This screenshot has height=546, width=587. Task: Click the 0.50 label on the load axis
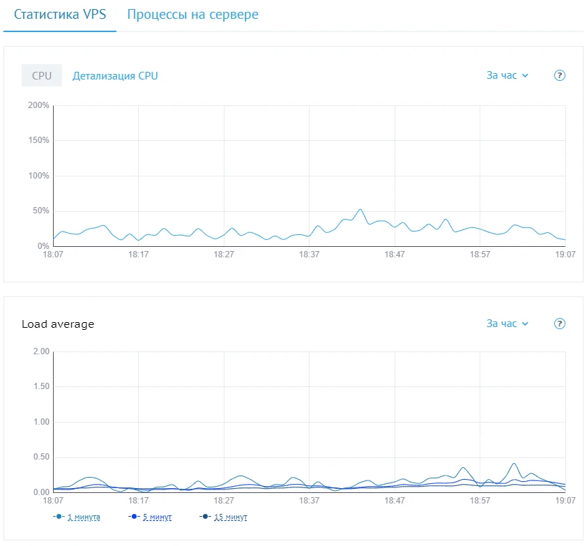[x=41, y=457]
